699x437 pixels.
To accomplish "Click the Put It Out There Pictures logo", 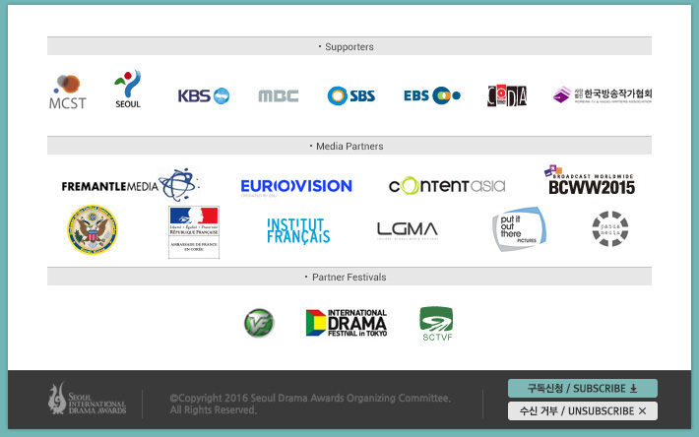I will [x=520, y=229].
